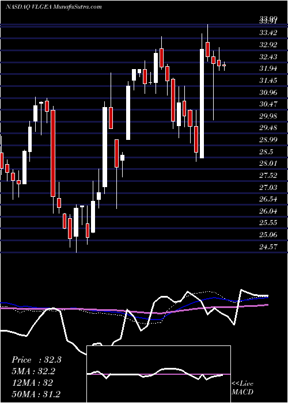This screenshot has height=403, width=288.
Task: Click the 30.96 price axis label
Action: [x=268, y=92]
